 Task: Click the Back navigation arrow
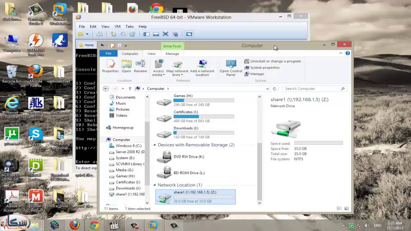pyautogui.click(x=106, y=89)
